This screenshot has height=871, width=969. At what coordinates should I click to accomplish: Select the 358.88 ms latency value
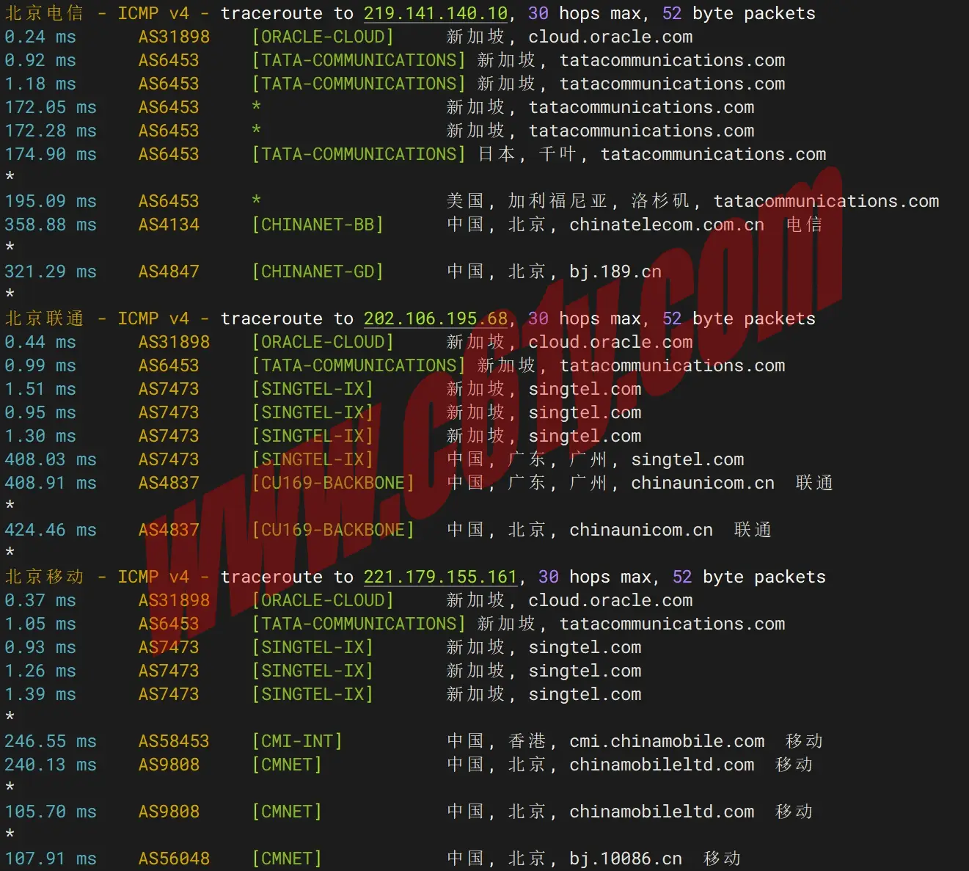click(51, 225)
